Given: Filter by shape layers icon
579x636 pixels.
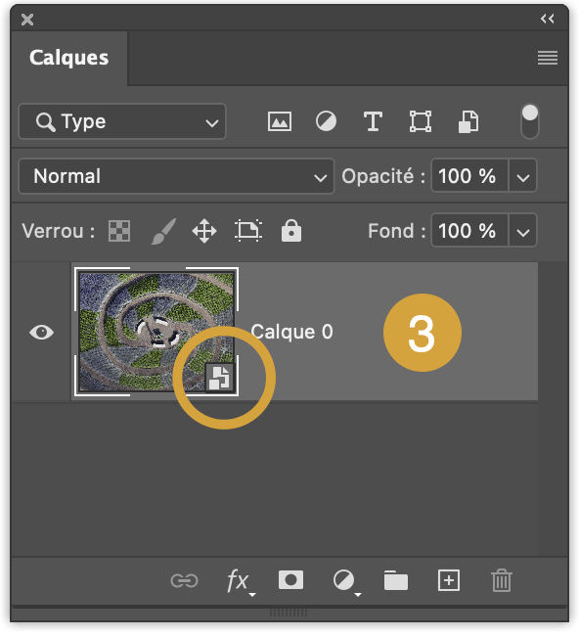Looking at the screenshot, I should (420, 121).
